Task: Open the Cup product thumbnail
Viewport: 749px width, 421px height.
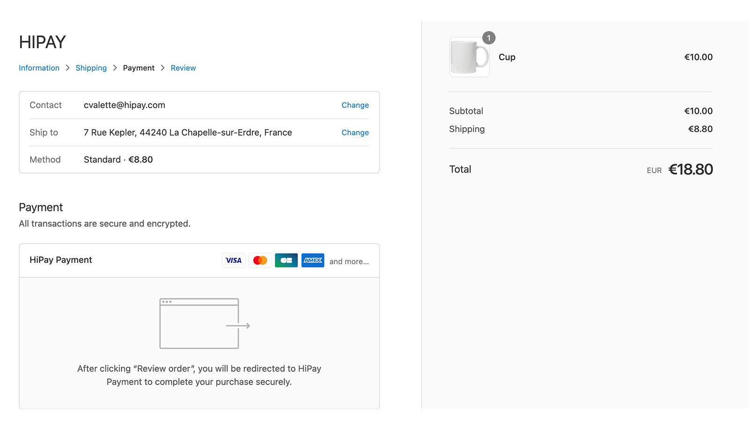Action: pos(470,57)
